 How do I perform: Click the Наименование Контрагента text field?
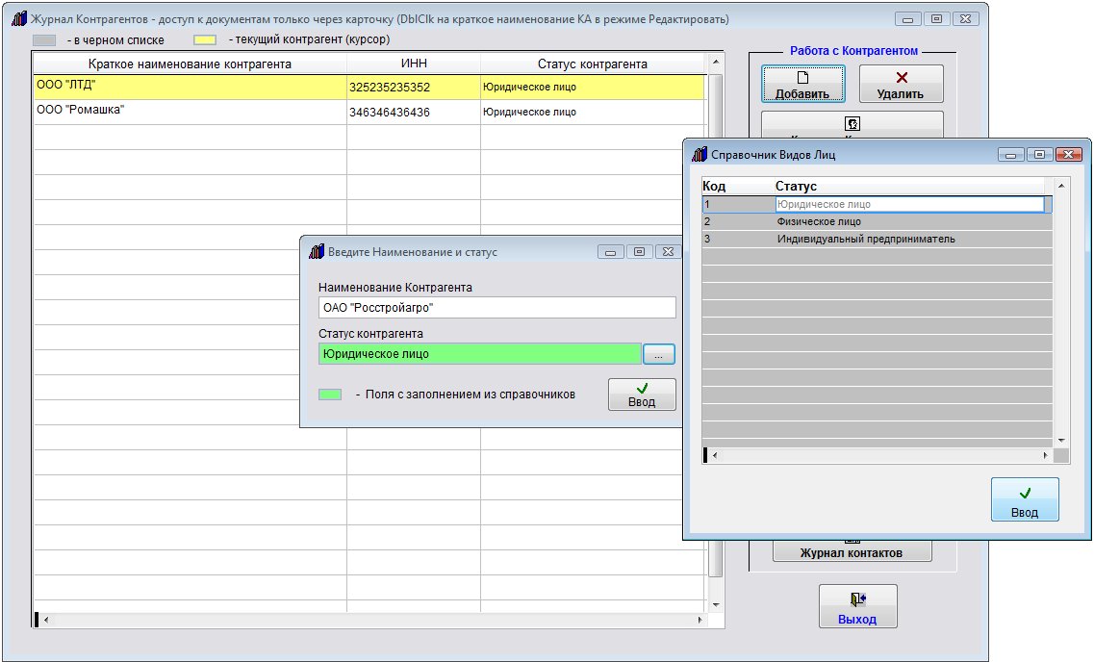click(497, 308)
